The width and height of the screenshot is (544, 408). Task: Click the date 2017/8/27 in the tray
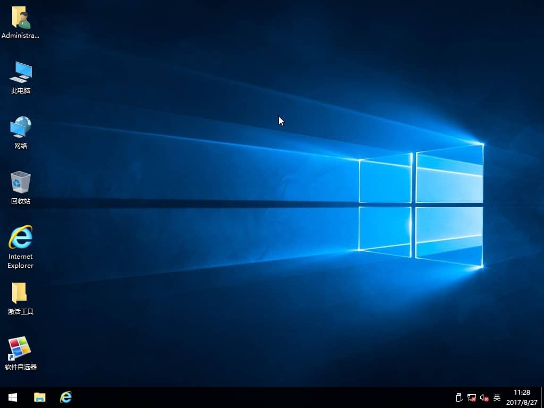pos(521,401)
